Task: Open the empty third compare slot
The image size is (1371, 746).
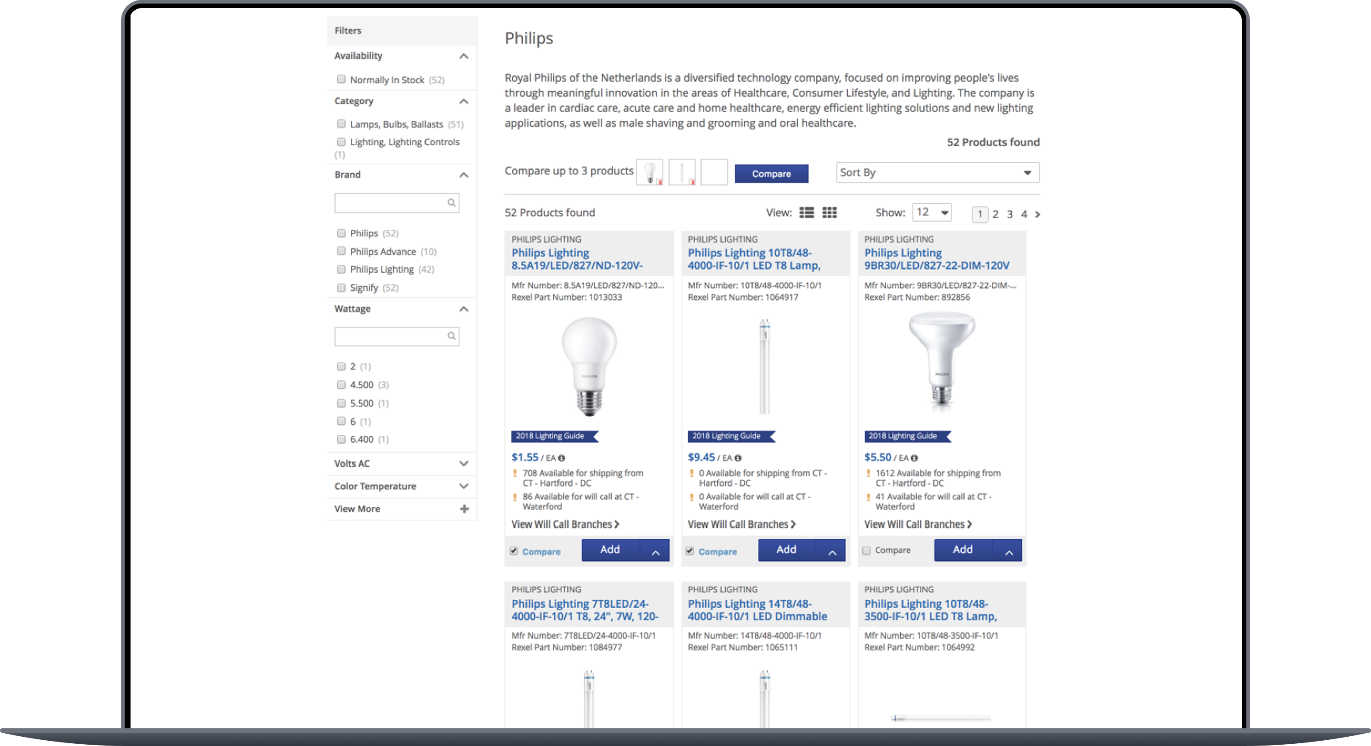Action: tap(714, 172)
